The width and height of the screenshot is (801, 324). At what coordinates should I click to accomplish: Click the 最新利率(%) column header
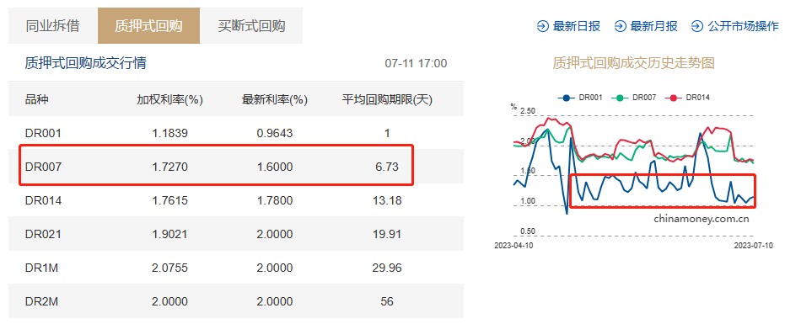pyautogui.click(x=275, y=99)
